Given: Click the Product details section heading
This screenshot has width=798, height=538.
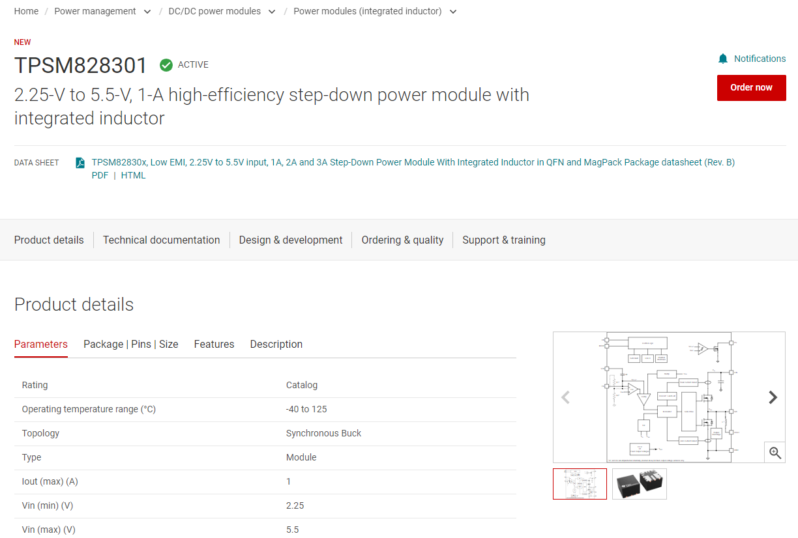Looking at the screenshot, I should click(x=74, y=304).
